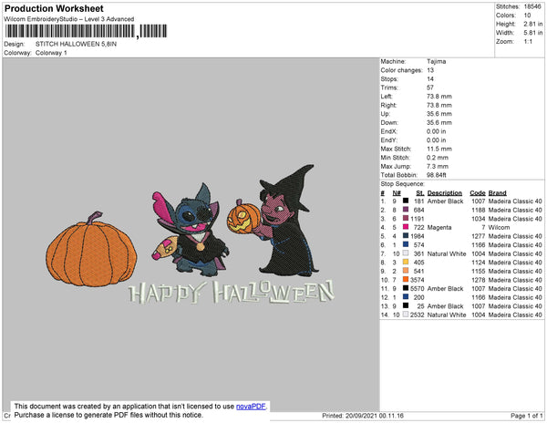Click the Total Bobbin value 98.84ft
This screenshot has width=547, height=423.
437,175
